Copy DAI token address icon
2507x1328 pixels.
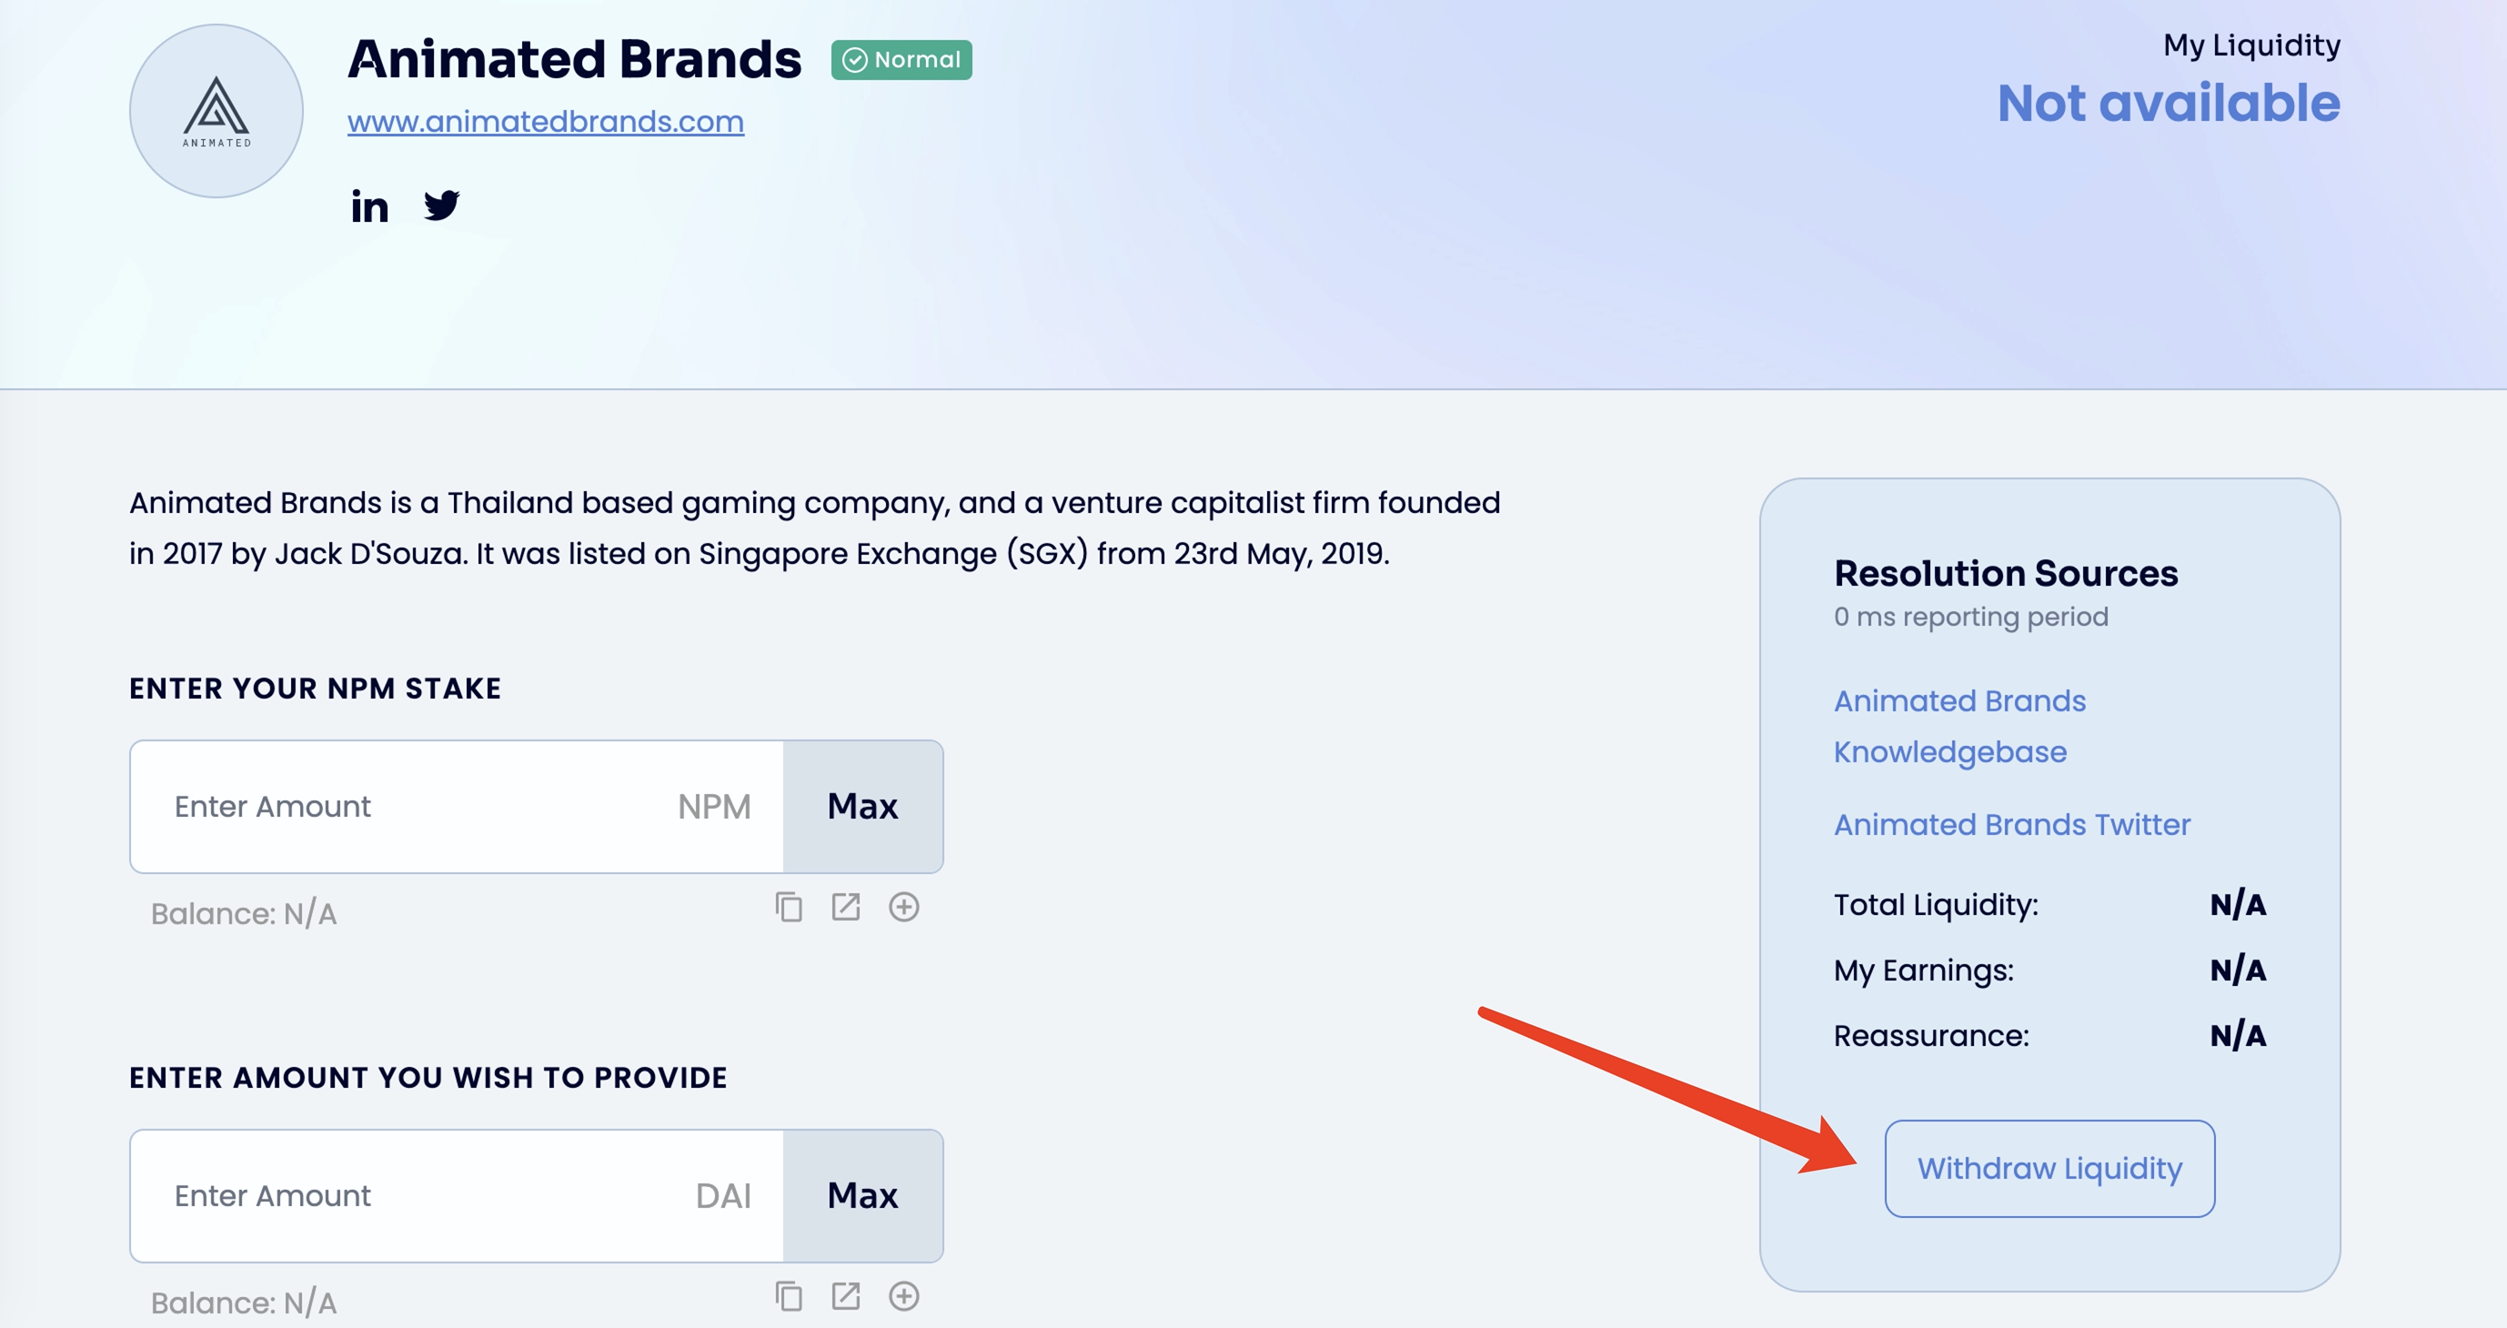point(789,1296)
